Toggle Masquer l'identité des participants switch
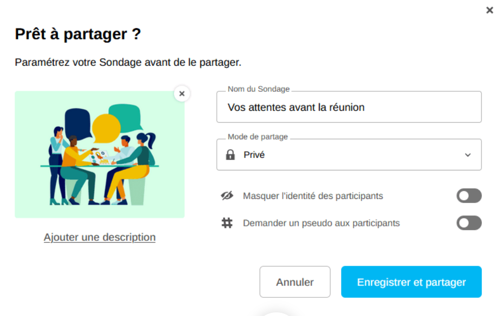This screenshot has width=501, height=316. tap(469, 196)
